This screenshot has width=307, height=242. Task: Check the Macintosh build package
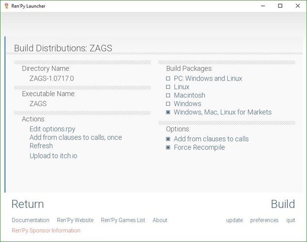click(x=185, y=95)
